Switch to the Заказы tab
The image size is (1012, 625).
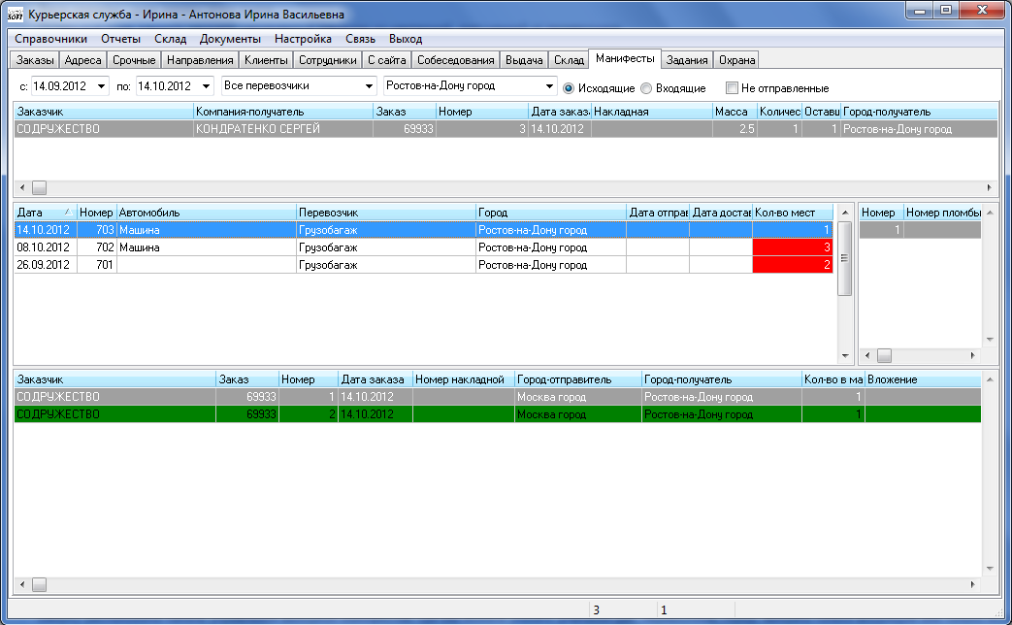36,60
